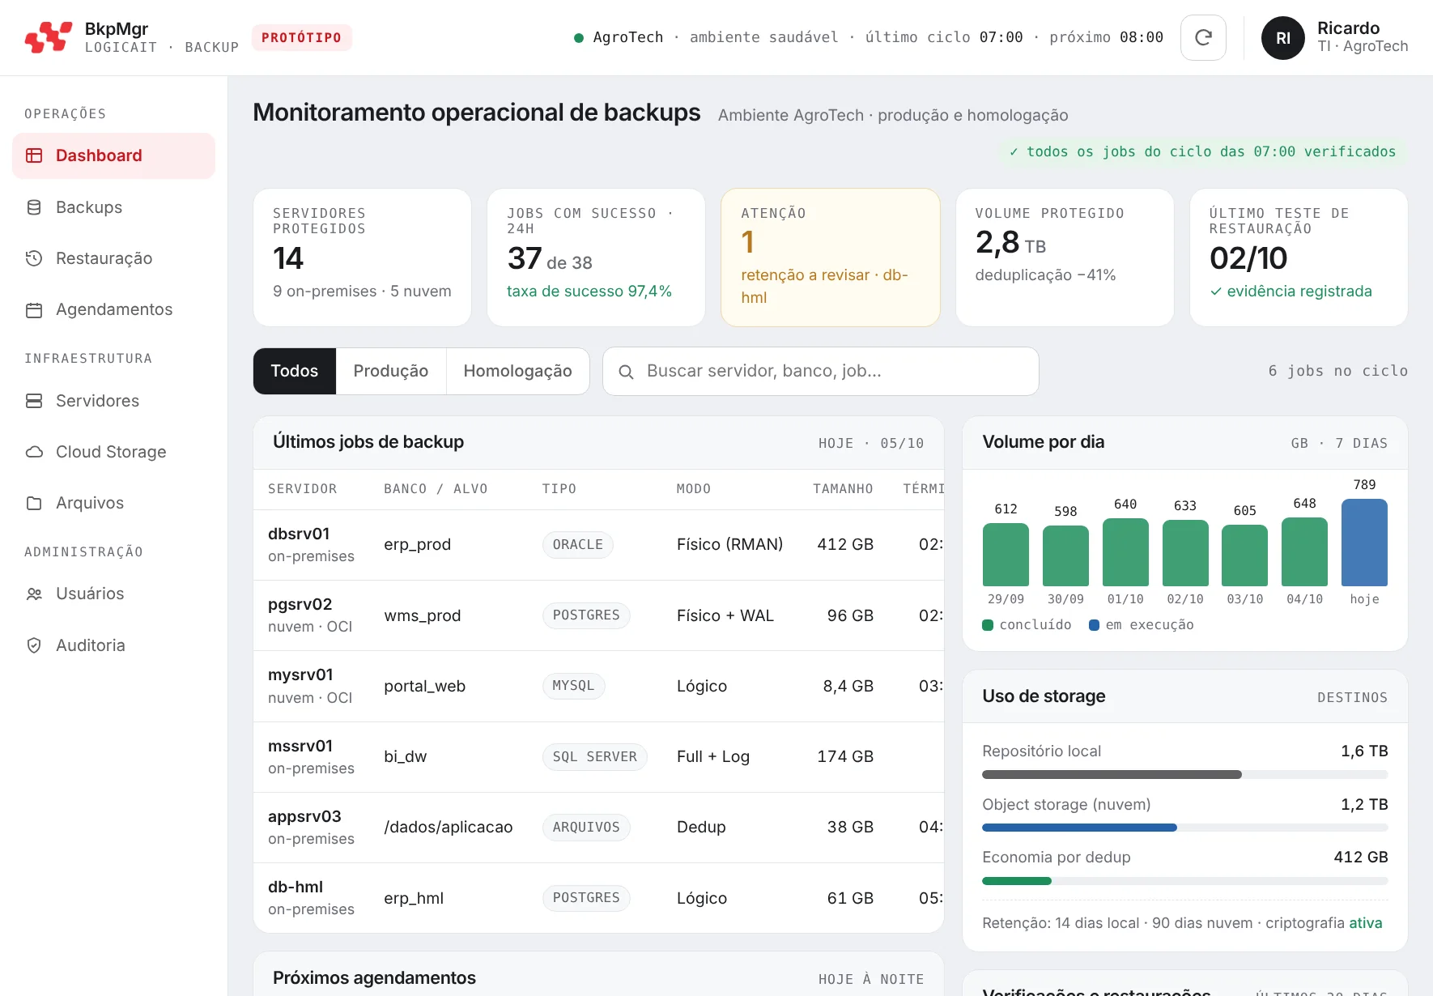This screenshot has width=1433, height=996.
Task: Click the em execução legend entry
Action: pos(1142,625)
